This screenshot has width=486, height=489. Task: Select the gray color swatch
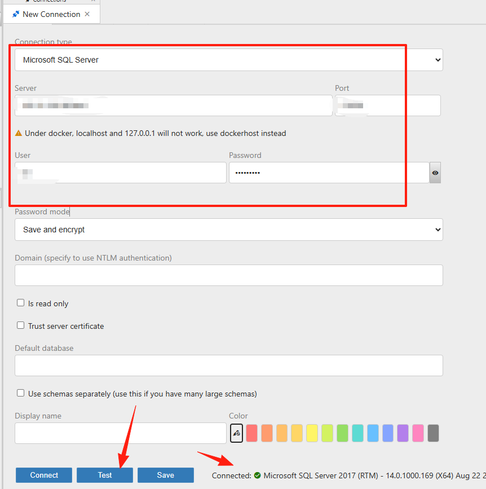(x=433, y=433)
